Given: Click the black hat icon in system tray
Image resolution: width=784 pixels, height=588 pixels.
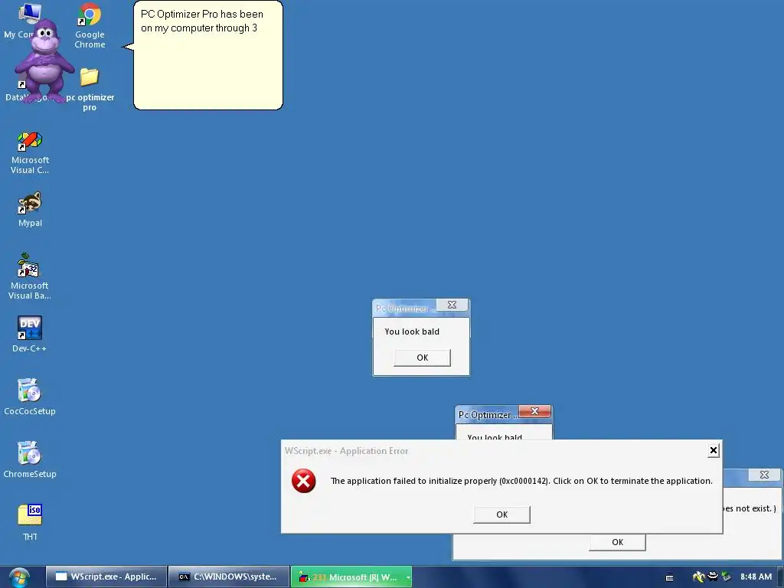Looking at the screenshot, I should pyautogui.click(x=713, y=577).
